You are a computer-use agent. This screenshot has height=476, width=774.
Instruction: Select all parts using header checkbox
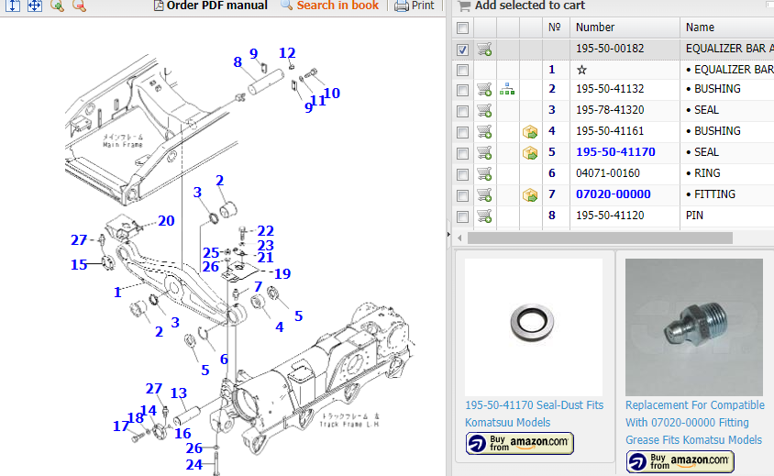pyautogui.click(x=463, y=28)
